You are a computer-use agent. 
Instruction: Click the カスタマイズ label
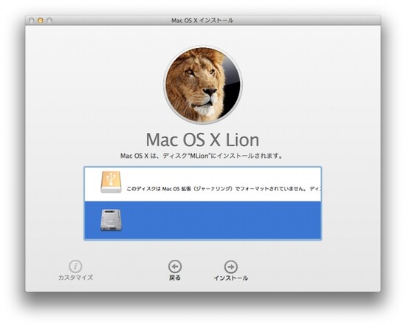tap(75, 278)
